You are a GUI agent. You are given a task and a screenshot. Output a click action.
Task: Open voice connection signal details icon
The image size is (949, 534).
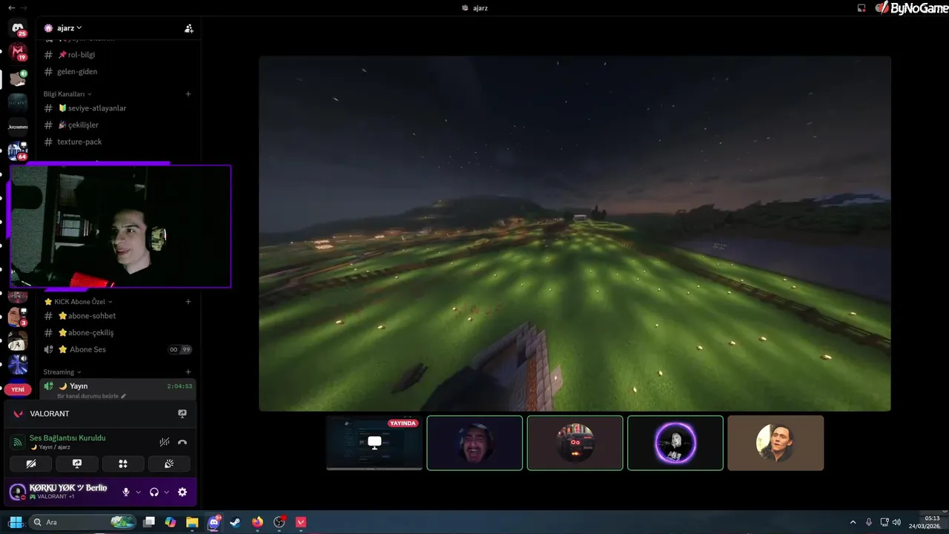click(18, 442)
